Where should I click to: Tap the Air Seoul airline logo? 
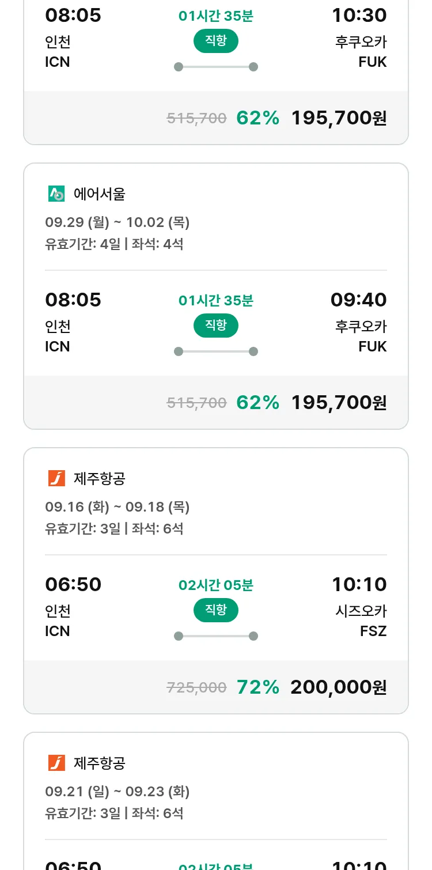point(56,194)
